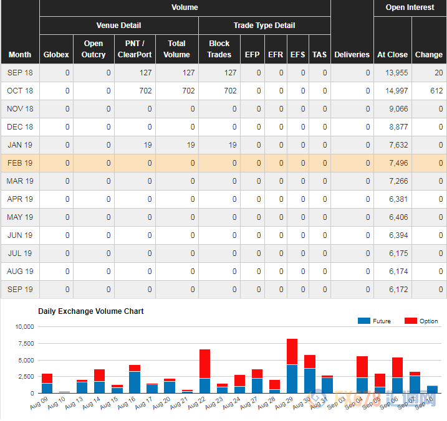
Task: Click the Total Volume column header
Action: pyautogui.click(x=177, y=49)
